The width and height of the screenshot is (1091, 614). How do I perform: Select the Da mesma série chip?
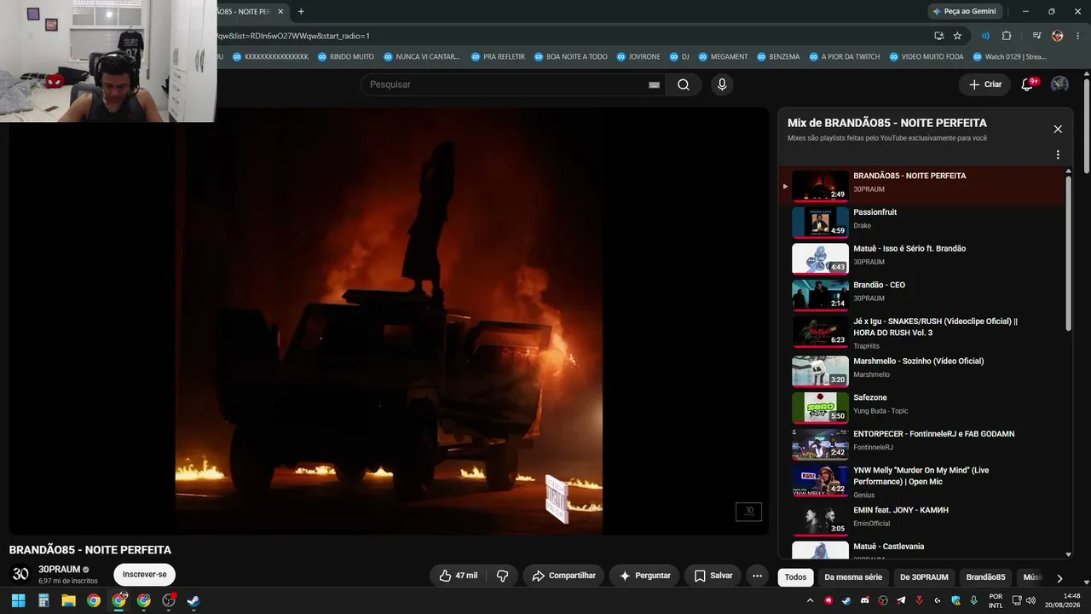(853, 577)
